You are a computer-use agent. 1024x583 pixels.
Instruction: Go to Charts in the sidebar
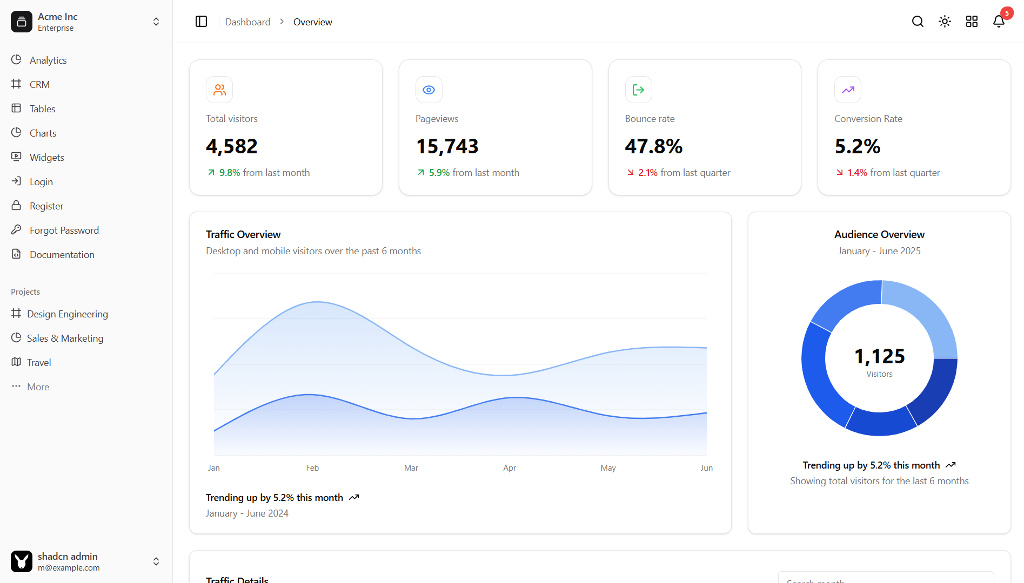(x=43, y=133)
